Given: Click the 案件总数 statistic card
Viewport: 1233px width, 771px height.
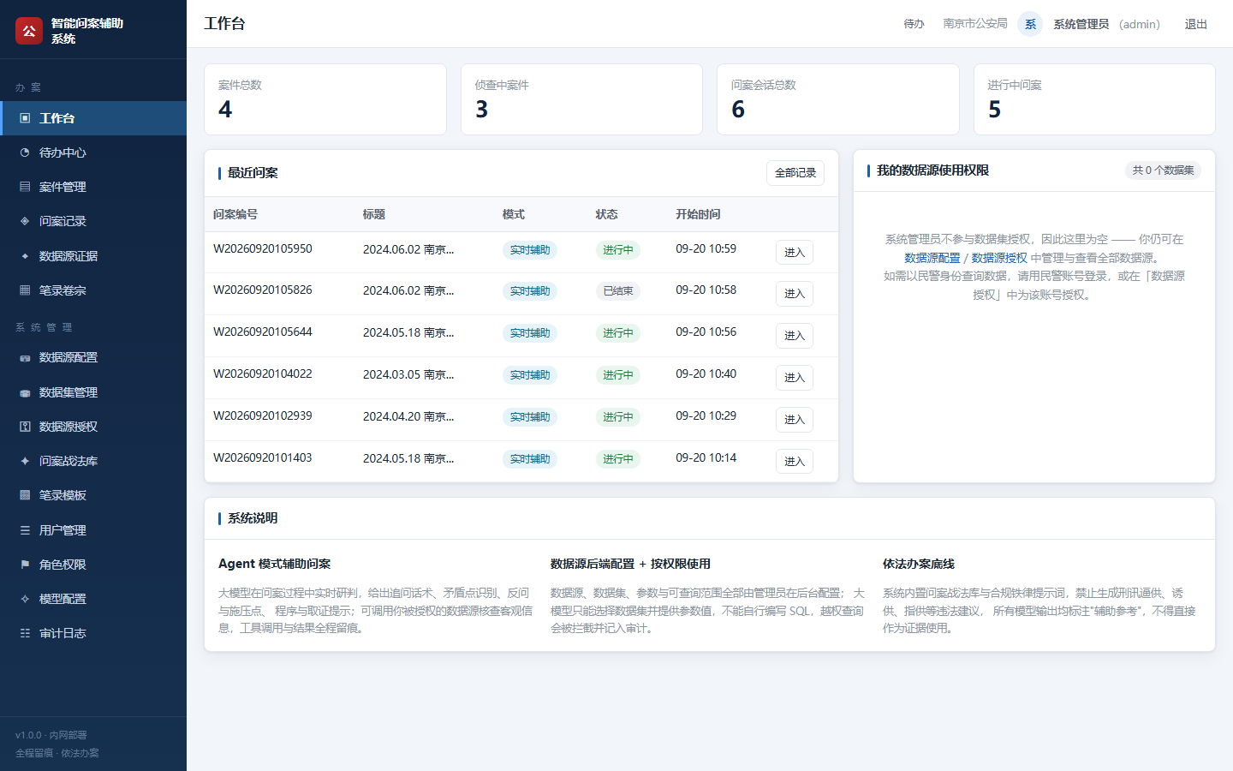Looking at the screenshot, I should click(x=325, y=99).
